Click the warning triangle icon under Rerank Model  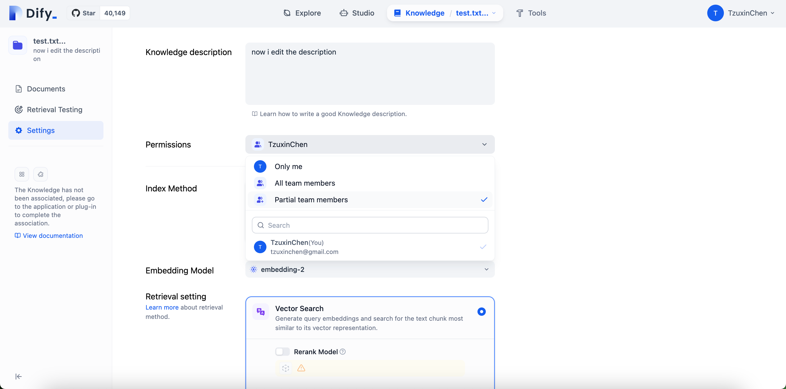[301, 368]
